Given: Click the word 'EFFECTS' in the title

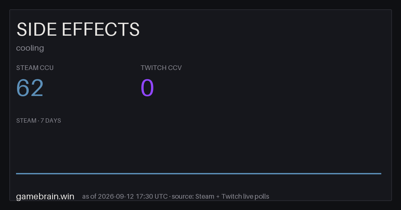Looking at the screenshot, I should (x=101, y=30).
